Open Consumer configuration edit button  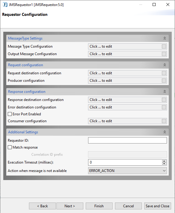click(164, 121)
